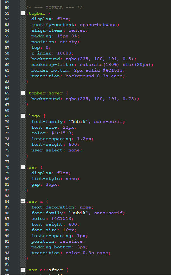Collapse the .topbar:hover rule block

22,93
